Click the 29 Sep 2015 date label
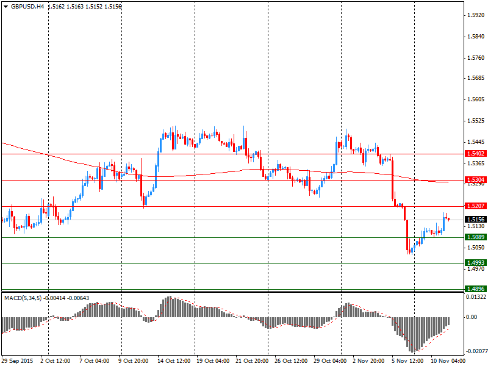 (x=17, y=361)
